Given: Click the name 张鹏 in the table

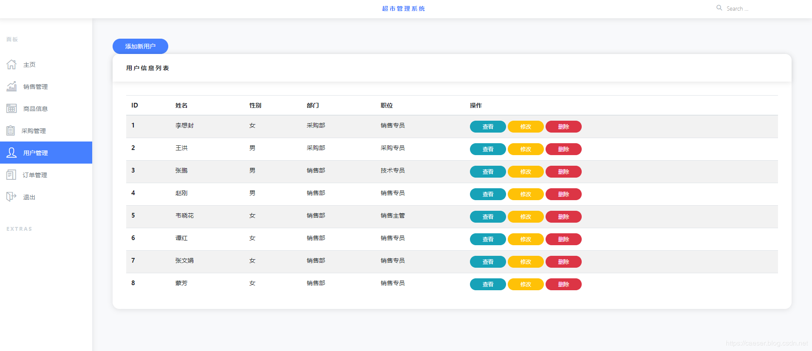Looking at the screenshot, I should coord(181,170).
